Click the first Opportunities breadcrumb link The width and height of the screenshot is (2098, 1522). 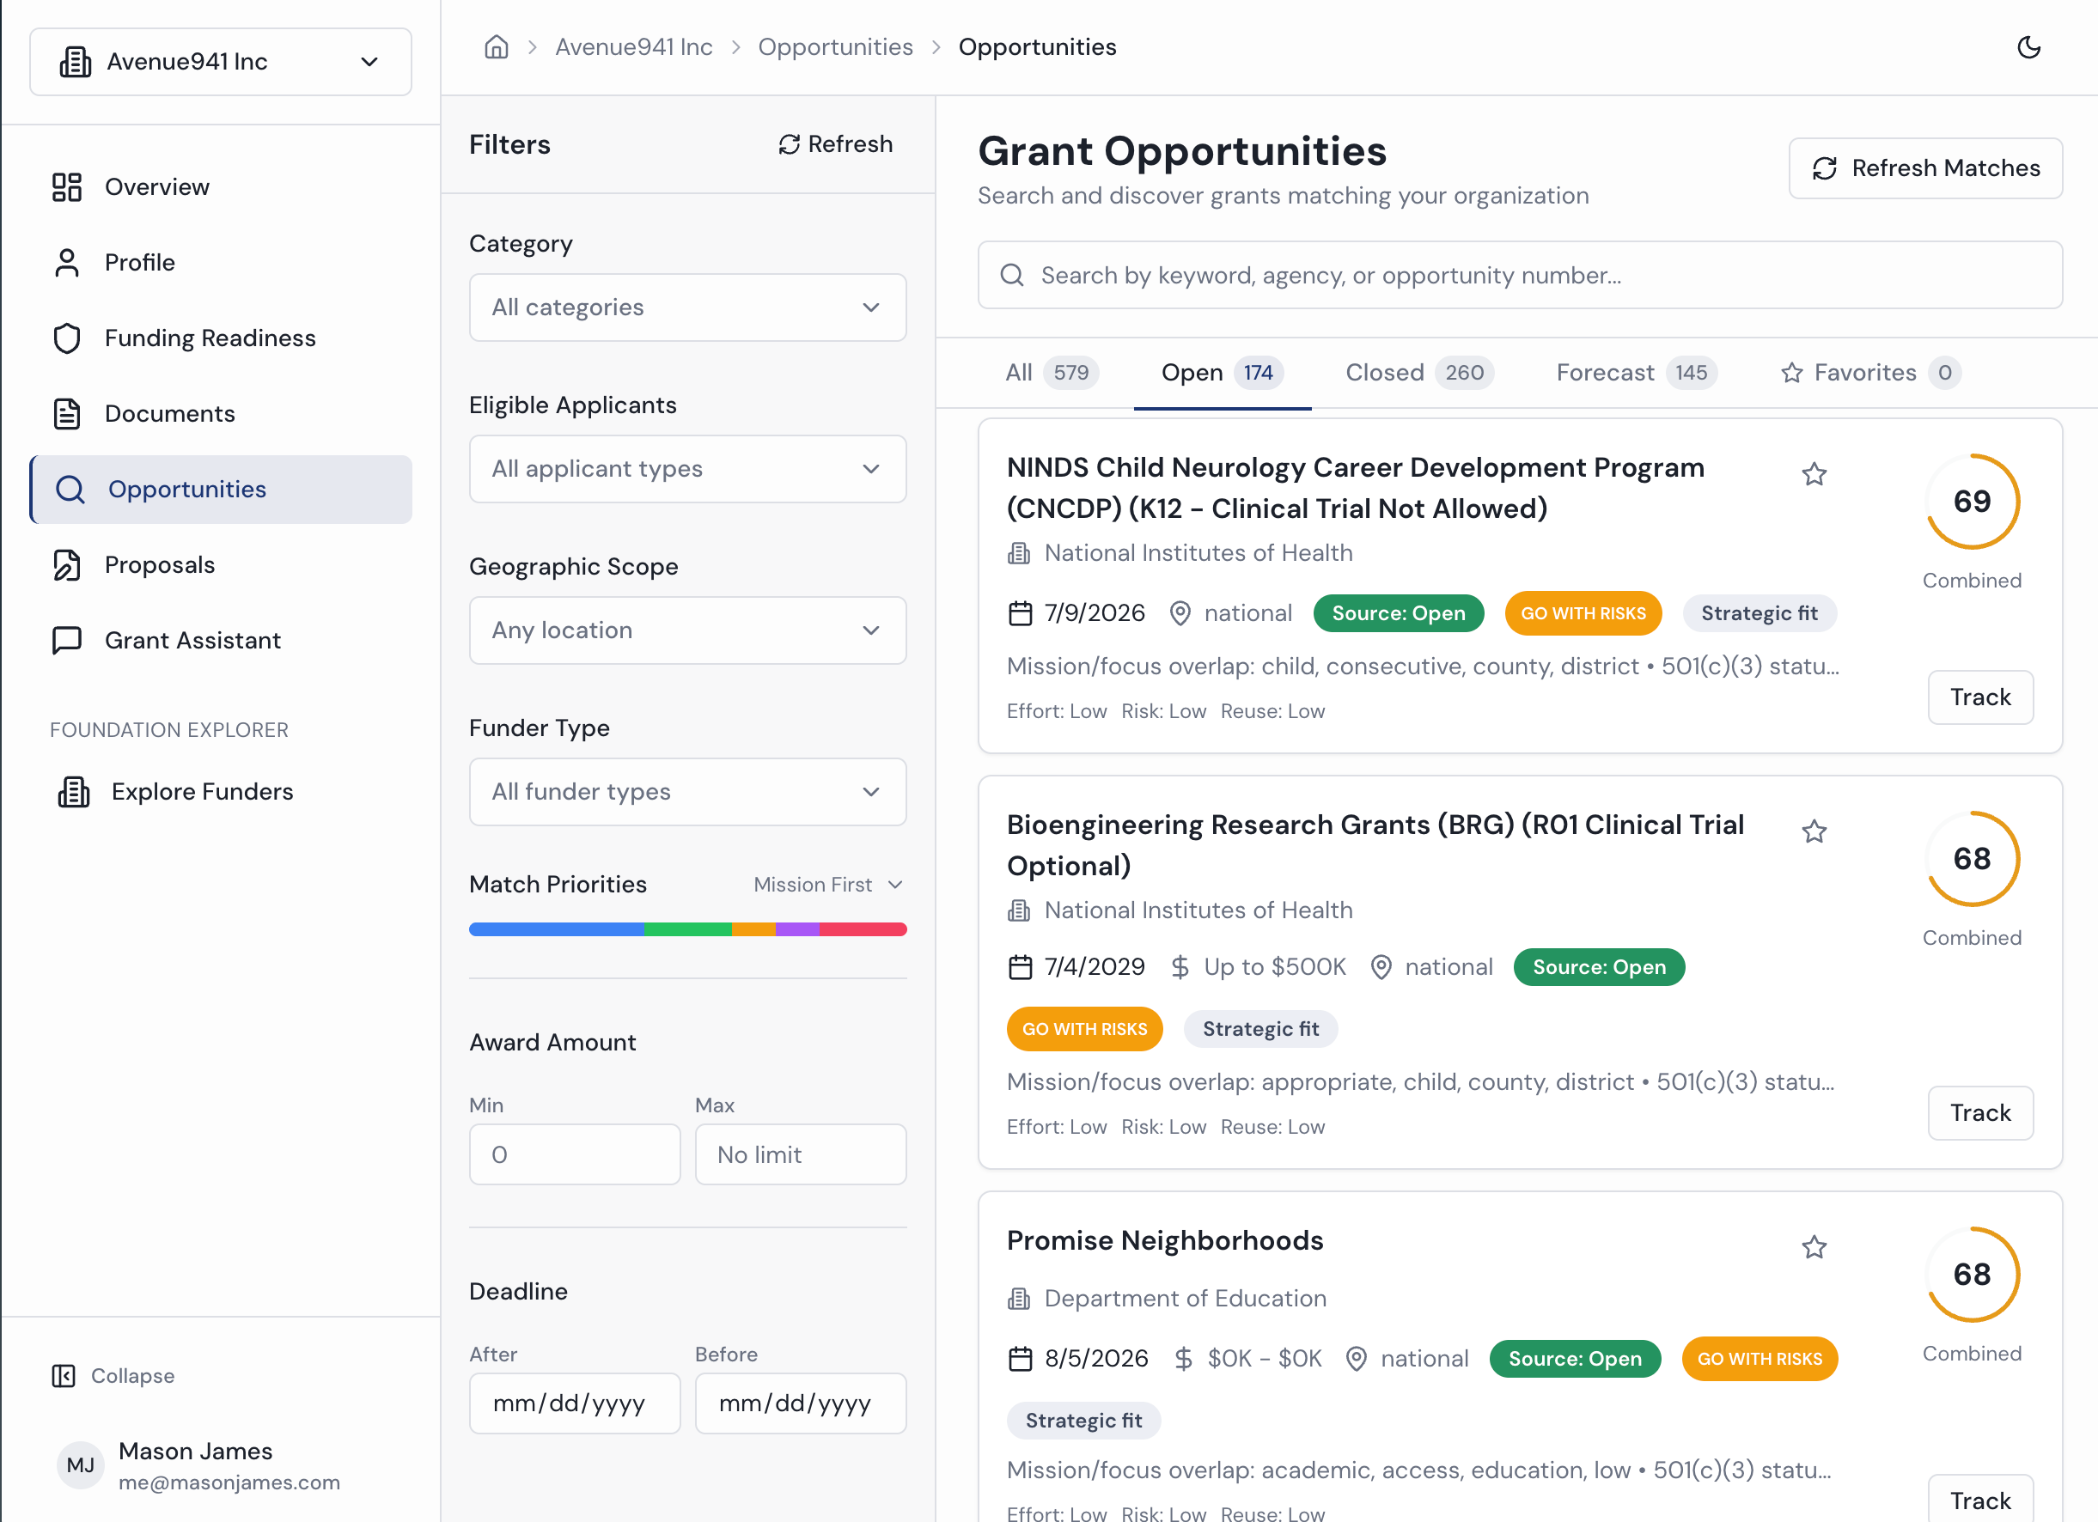pos(835,46)
